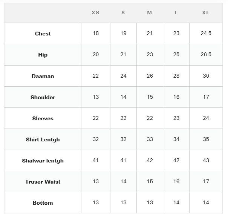
Task: Click the Shirt Lentgh row label
Action: (43, 139)
